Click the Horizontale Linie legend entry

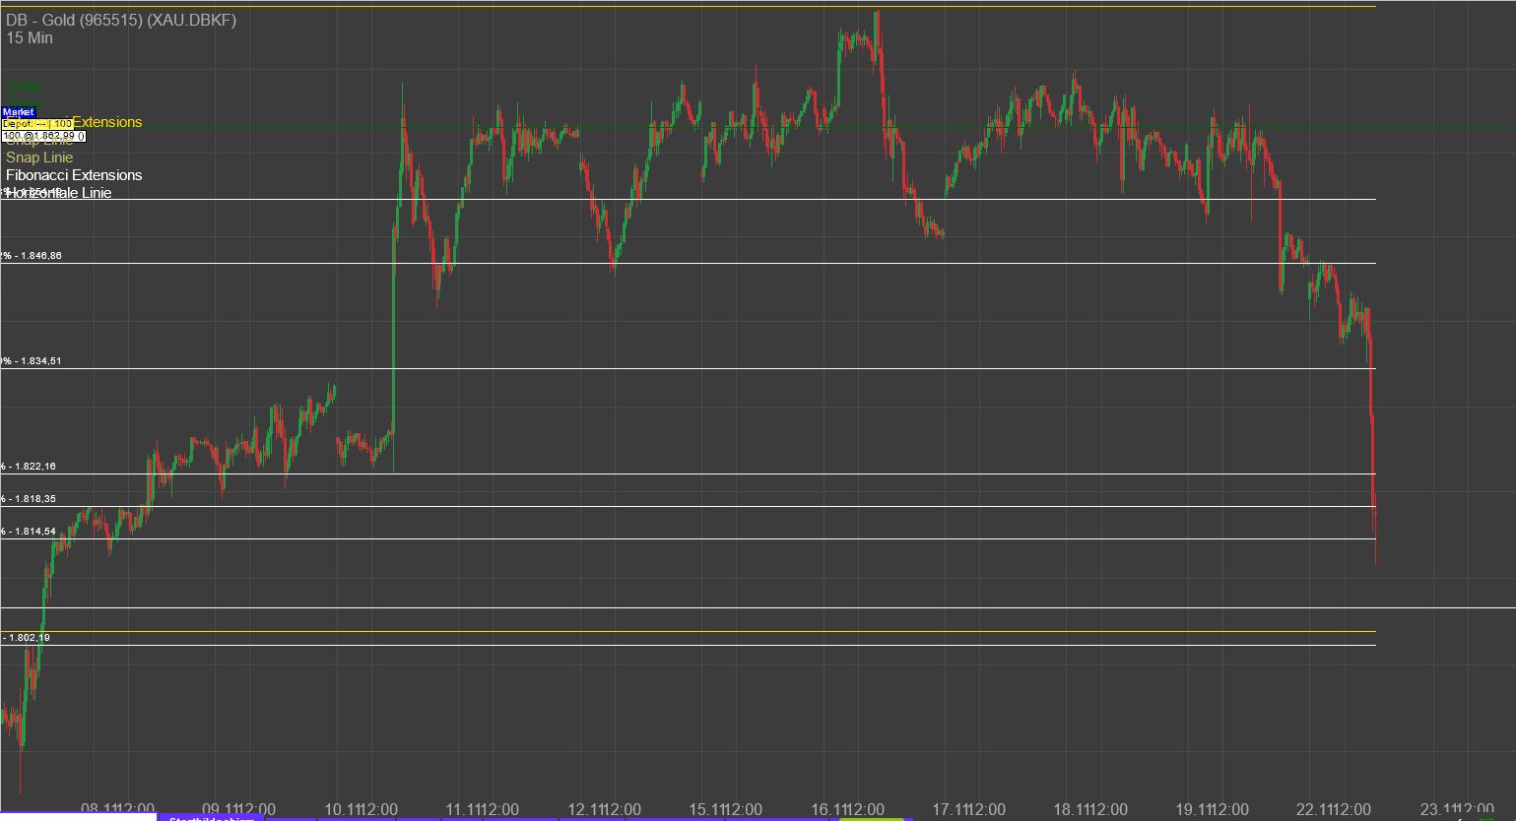(59, 193)
